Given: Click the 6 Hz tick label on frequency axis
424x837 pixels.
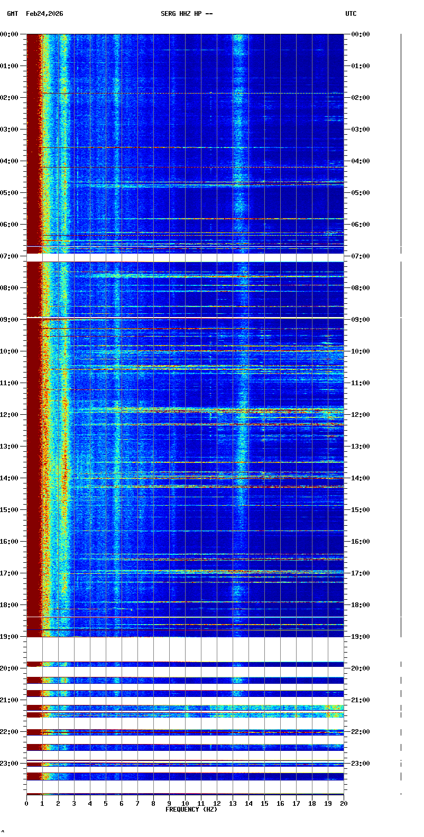Looking at the screenshot, I should coord(122,804).
